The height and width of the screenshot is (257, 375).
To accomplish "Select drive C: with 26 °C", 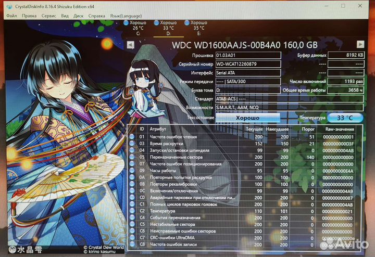I will click(135, 28).
